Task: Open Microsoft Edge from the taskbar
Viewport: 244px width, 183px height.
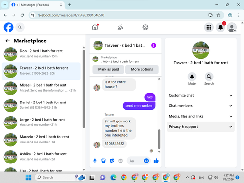Action: (113, 177)
